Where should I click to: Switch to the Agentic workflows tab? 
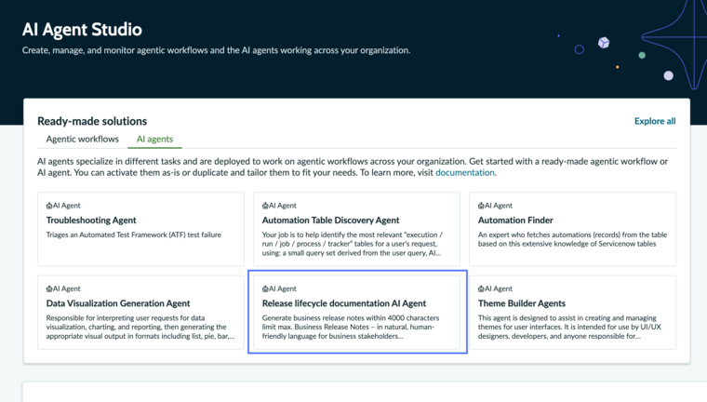(x=82, y=139)
